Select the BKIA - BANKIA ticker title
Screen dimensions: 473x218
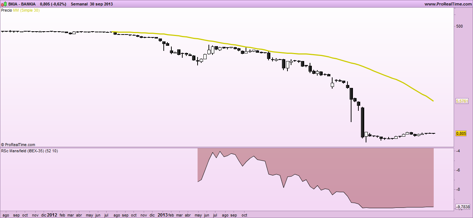tap(22, 4)
